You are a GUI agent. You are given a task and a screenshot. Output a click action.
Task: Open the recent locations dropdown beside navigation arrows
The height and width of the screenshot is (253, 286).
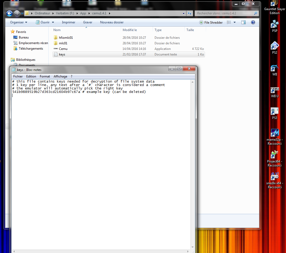22,13
